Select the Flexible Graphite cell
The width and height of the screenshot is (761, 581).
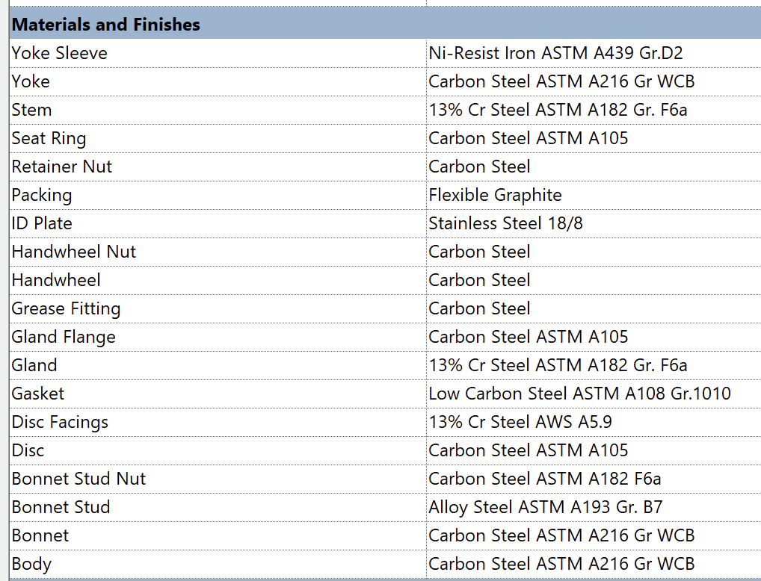(x=495, y=195)
